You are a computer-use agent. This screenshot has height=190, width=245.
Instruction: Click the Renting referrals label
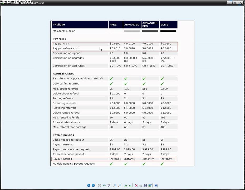coord(63,98)
